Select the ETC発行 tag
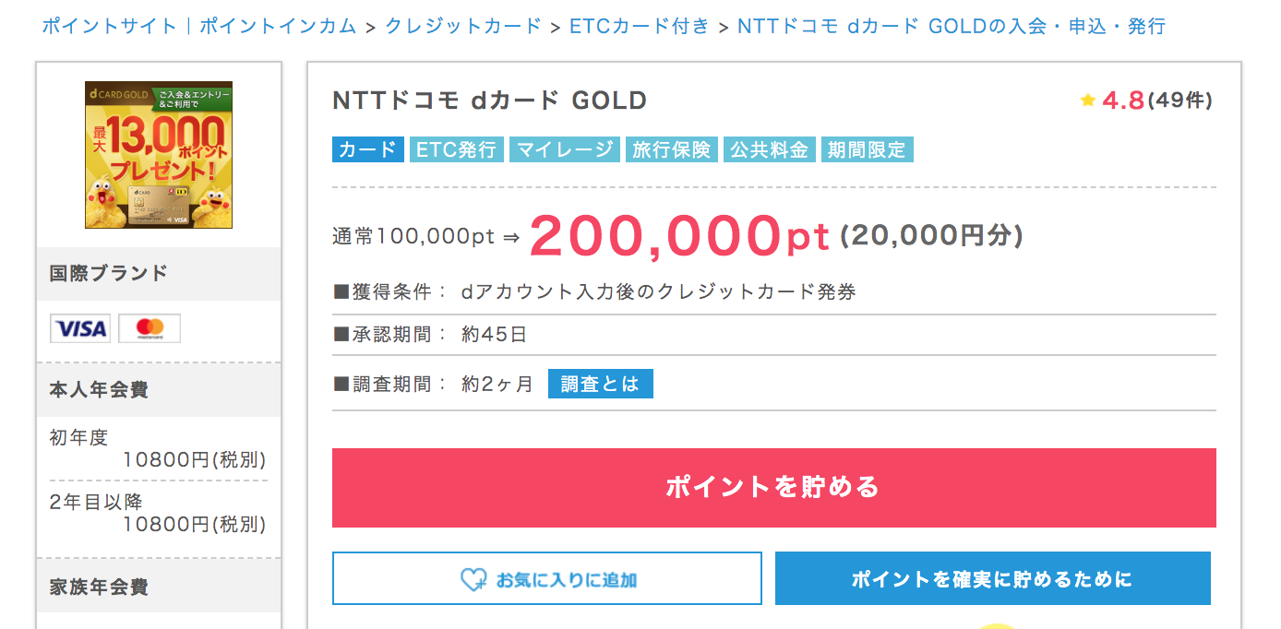1281x629 pixels. pyautogui.click(x=456, y=149)
